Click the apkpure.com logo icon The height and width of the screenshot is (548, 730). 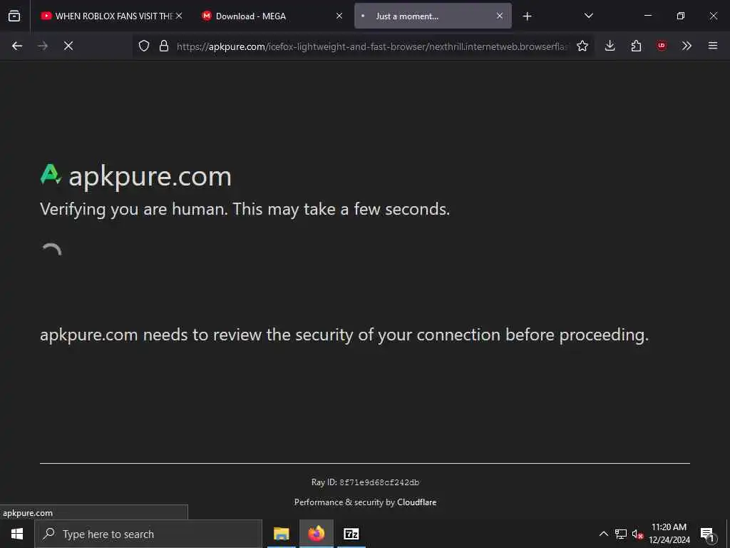51,174
